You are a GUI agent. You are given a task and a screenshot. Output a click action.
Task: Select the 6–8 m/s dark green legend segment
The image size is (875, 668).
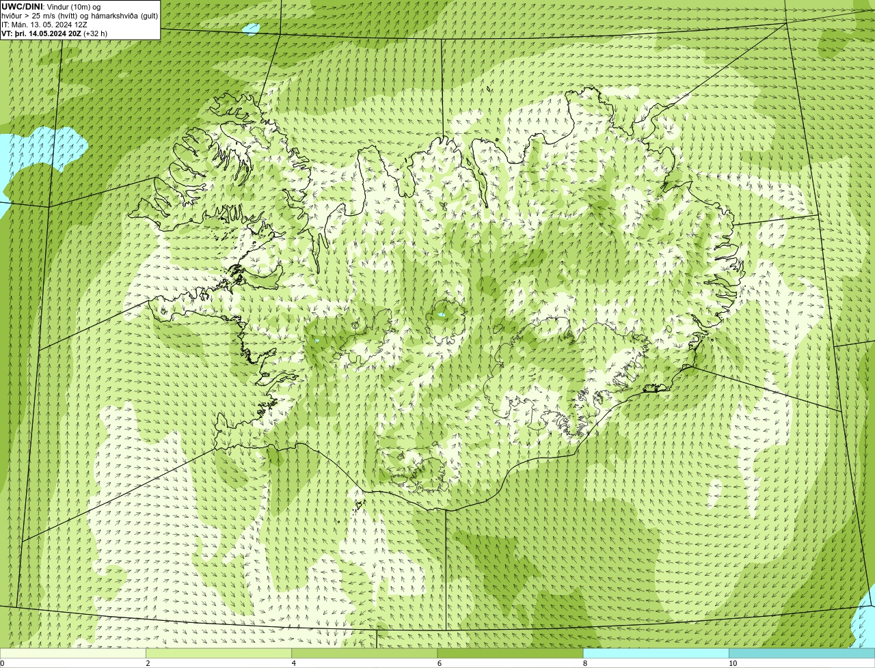click(510, 654)
